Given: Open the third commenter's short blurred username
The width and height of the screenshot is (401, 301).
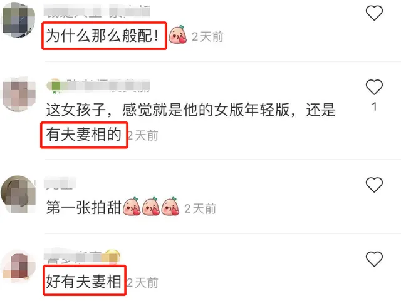Looking at the screenshot, I should click(60, 183).
